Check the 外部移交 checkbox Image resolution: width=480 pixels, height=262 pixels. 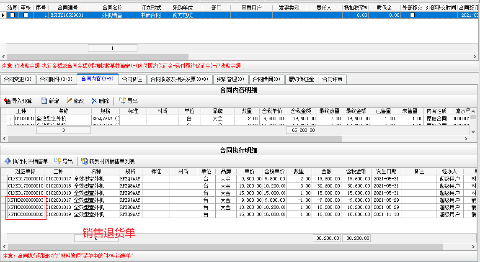tap(412, 15)
